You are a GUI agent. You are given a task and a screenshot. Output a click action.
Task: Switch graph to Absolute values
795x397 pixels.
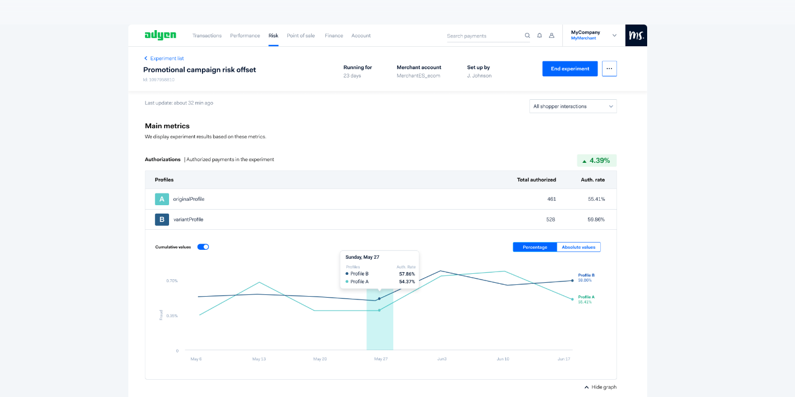(579, 247)
